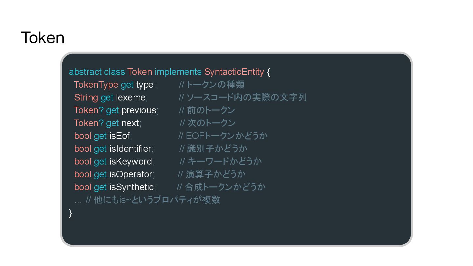Click the "previous" getter name

tap(139, 110)
